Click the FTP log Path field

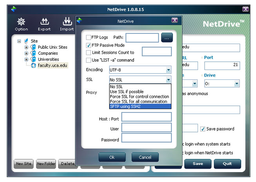tap(142, 38)
